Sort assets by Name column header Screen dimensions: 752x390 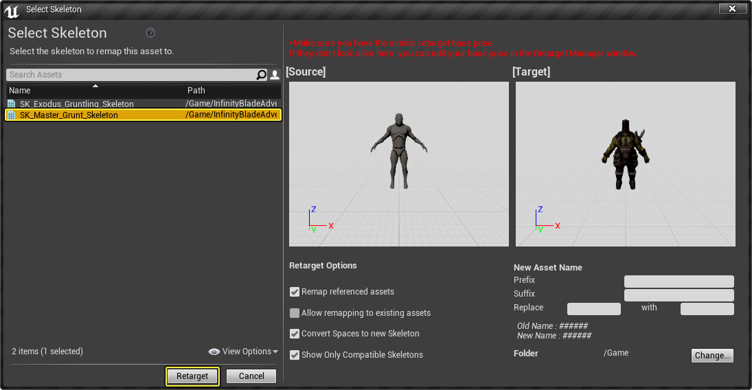[x=20, y=91]
